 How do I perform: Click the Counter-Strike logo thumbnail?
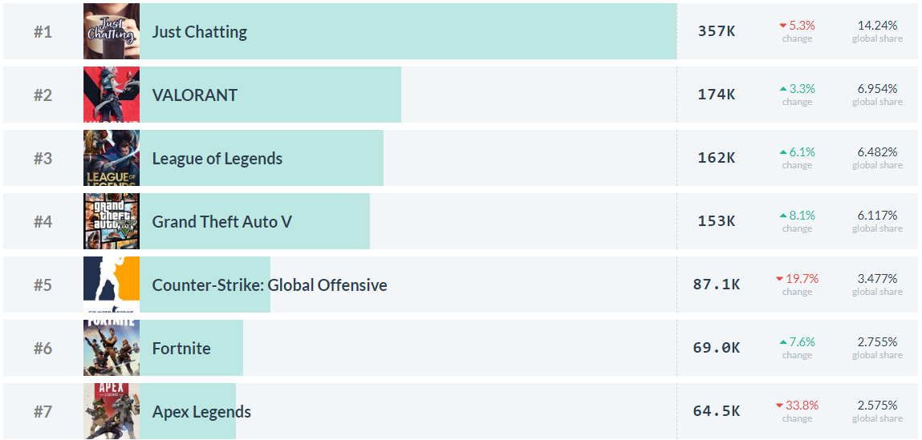[x=111, y=285]
